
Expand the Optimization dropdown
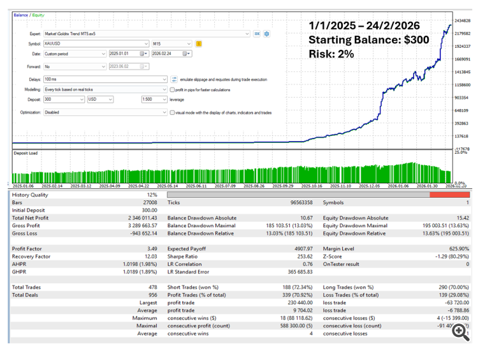(164, 113)
